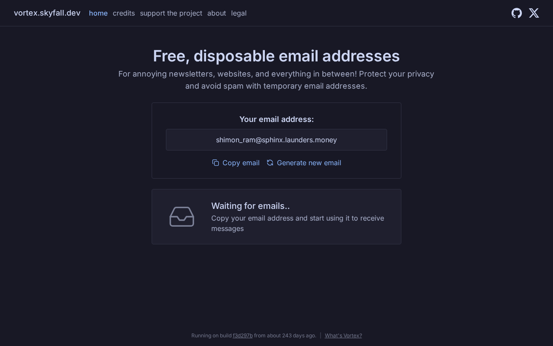Open the GitHub icon link
This screenshot has height=346, width=553.
tap(517, 13)
